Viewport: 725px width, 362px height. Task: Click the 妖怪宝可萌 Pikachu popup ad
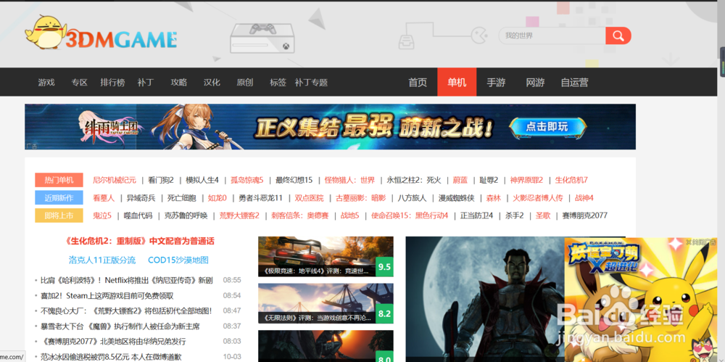(x=640, y=300)
